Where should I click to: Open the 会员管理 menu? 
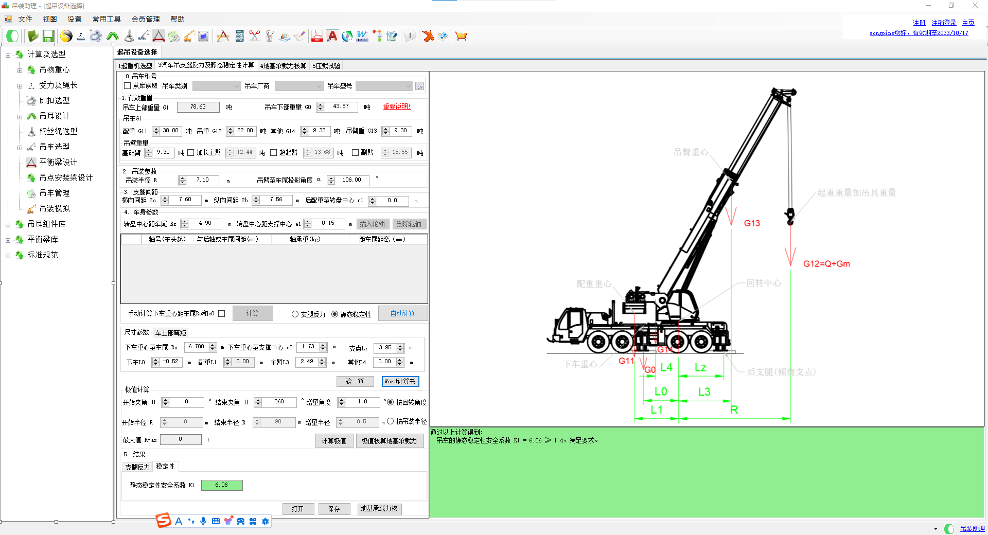pos(146,19)
